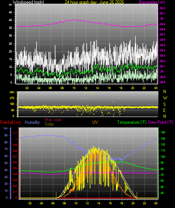Click the 29.6 barometer scale value
Image resolution: width=175 pixels, height=208 pixels.
tap(162, 40)
